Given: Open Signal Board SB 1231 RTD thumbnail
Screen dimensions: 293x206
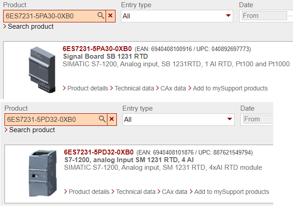Looking at the screenshot, I should 41,68.
